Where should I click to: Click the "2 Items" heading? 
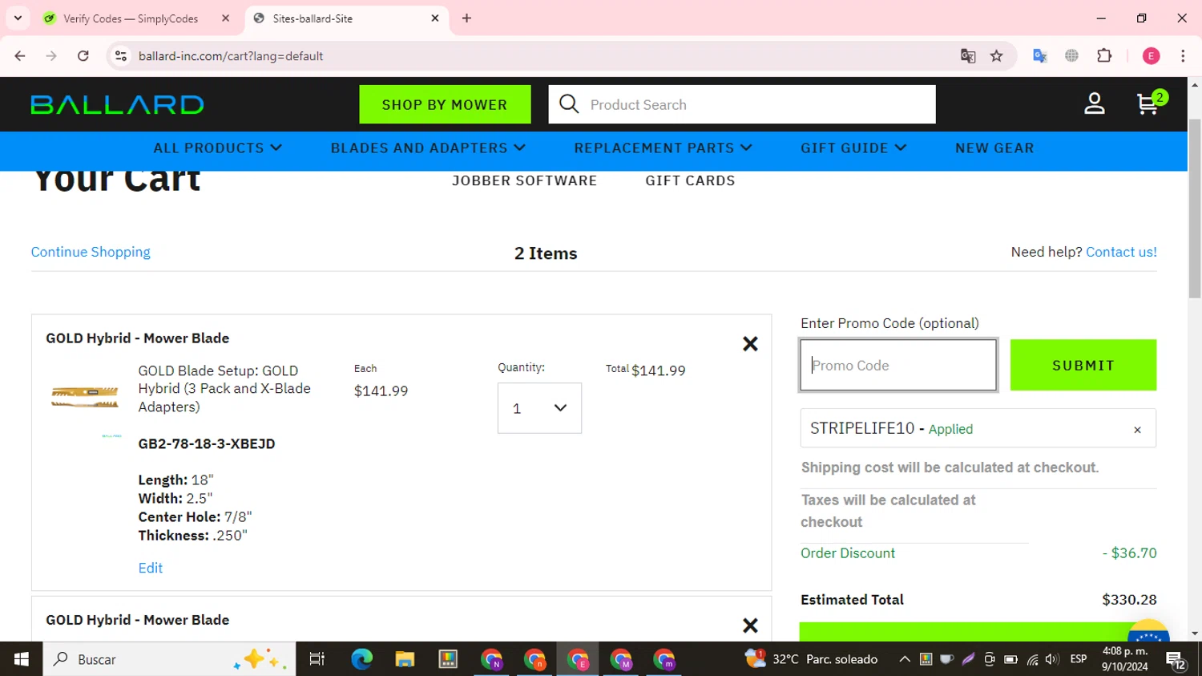point(546,253)
